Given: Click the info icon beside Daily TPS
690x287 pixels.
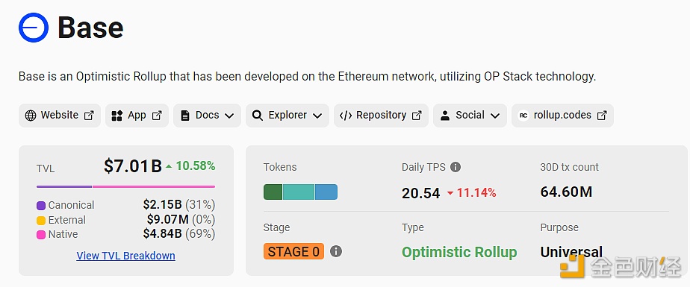Looking at the screenshot, I should pyautogui.click(x=456, y=167).
